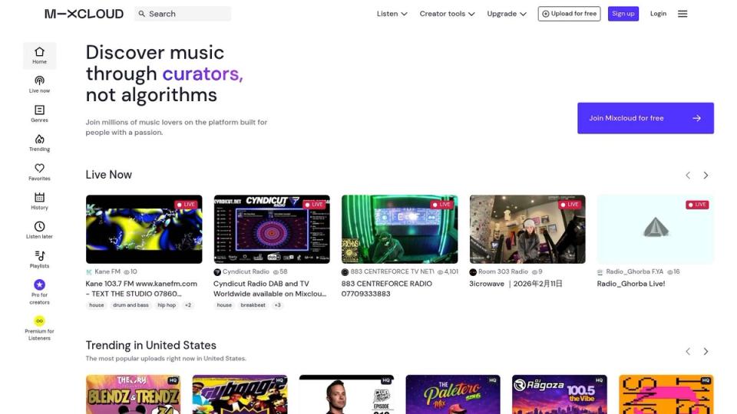Click the Cyndicut Radio avatar icon

click(217, 271)
